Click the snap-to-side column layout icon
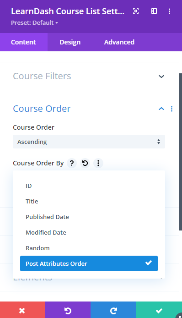The height and width of the screenshot is (318, 182). [154, 11]
